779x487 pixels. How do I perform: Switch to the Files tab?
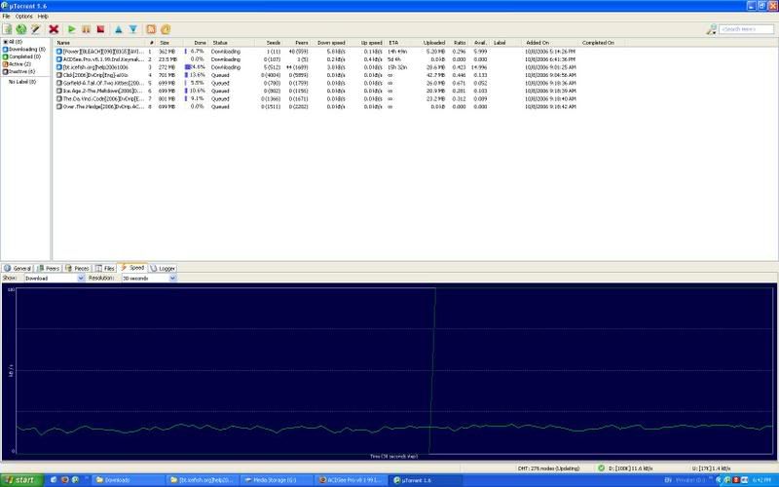(105, 269)
